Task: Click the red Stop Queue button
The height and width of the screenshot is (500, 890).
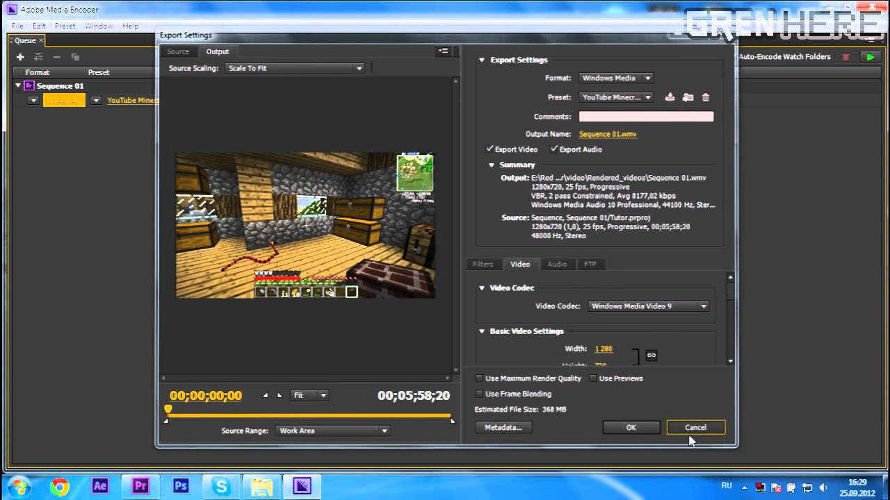Action: pos(846,57)
